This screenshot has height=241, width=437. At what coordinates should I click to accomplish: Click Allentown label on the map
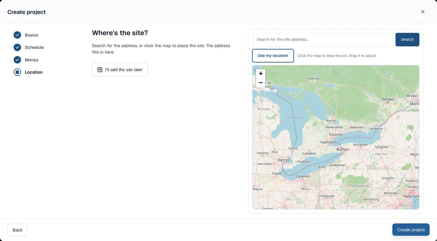[x=391, y=193]
